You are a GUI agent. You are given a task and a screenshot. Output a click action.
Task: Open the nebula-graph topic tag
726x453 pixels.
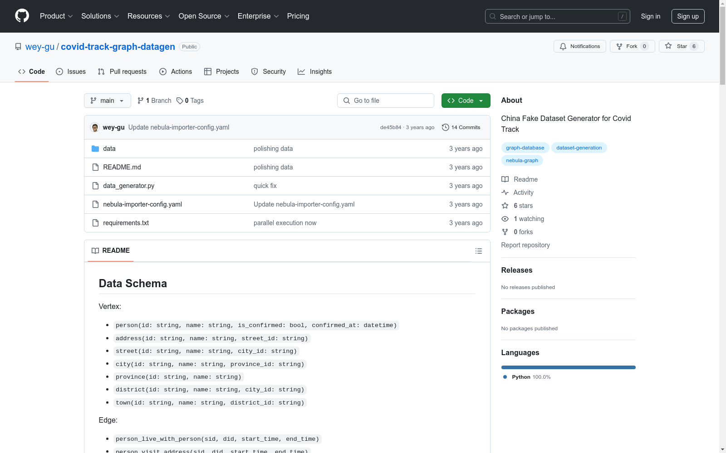click(x=522, y=160)
